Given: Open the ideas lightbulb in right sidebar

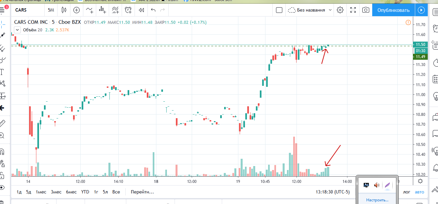Looking at the screenshot, I should 435,96.
